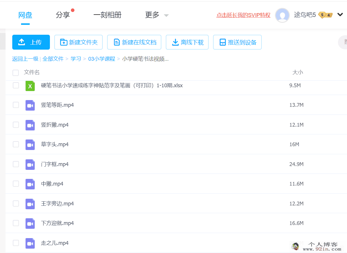
Task: Click the video icon for 草字头.mp4
Action: point(30,144)
